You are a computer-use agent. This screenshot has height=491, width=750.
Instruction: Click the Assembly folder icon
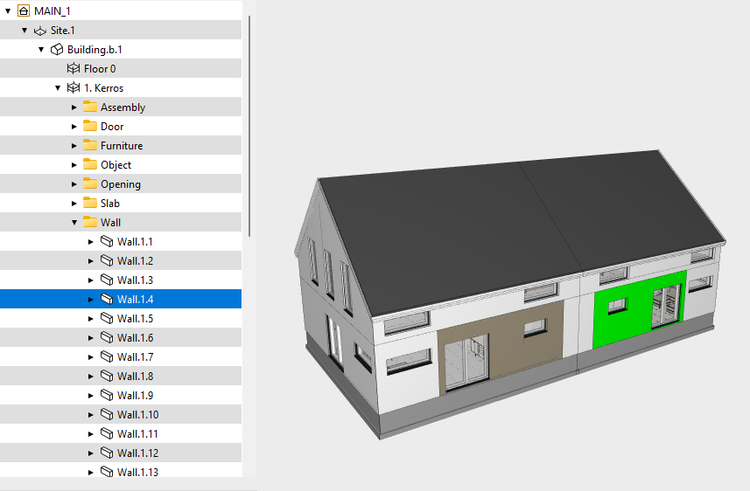pos(90,107)
